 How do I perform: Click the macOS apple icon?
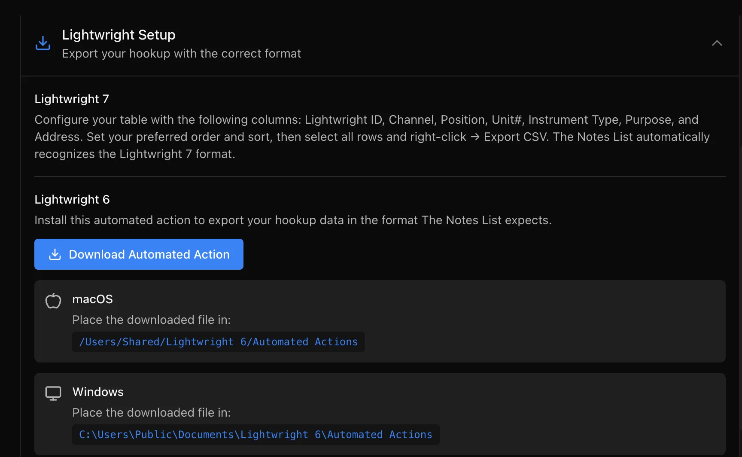point(53,301)
